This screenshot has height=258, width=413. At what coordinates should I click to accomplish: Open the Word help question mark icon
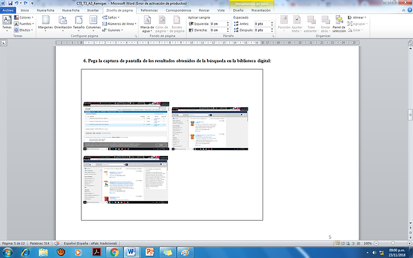pyautogui.click(x=410, y=10)
